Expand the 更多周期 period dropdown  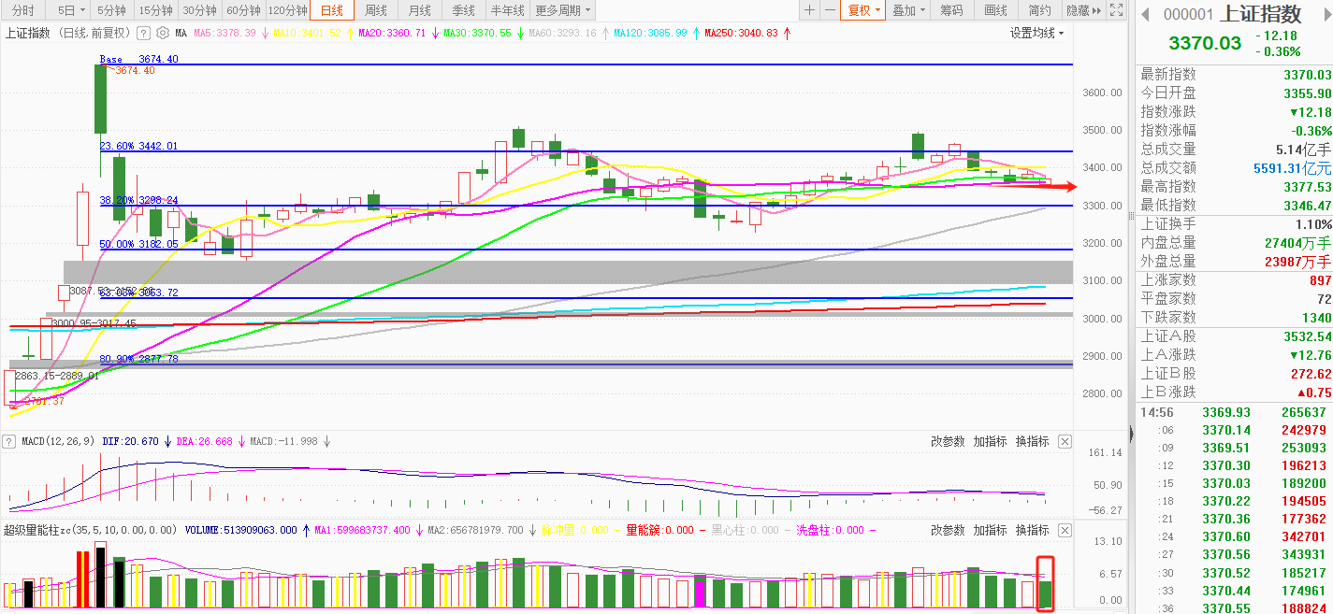click(563, 10)
